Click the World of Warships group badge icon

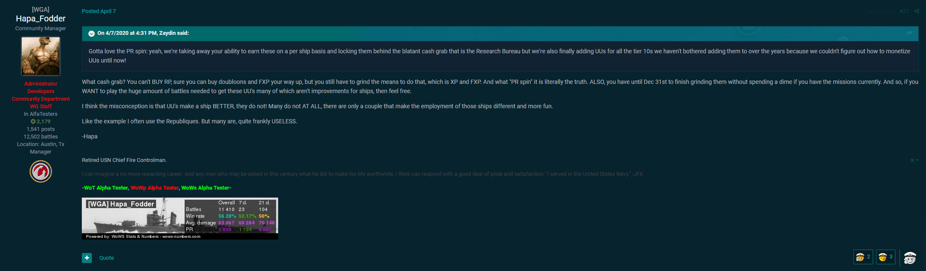[x=41, y=172]
